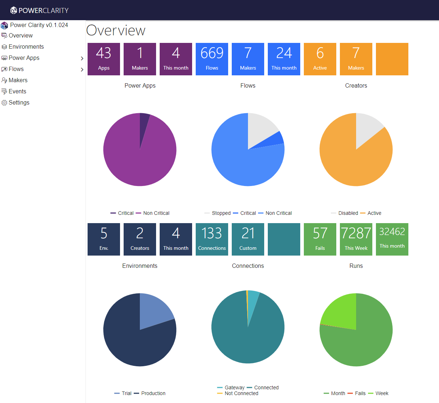Click the Power Apps sidebar icon

pyautogui.click(x=4, y=58)
